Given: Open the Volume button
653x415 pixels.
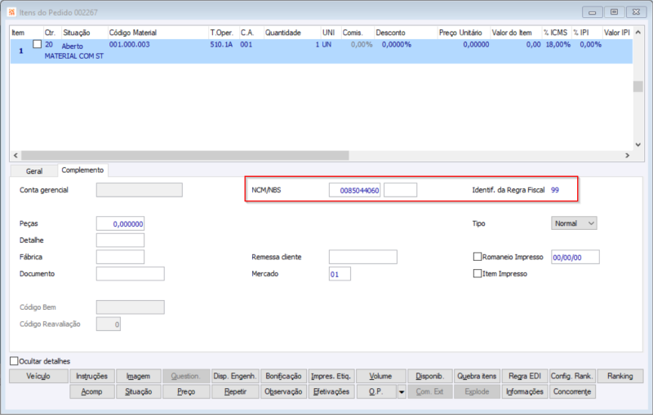Looking at the screenshot, I should pos(380,376).
